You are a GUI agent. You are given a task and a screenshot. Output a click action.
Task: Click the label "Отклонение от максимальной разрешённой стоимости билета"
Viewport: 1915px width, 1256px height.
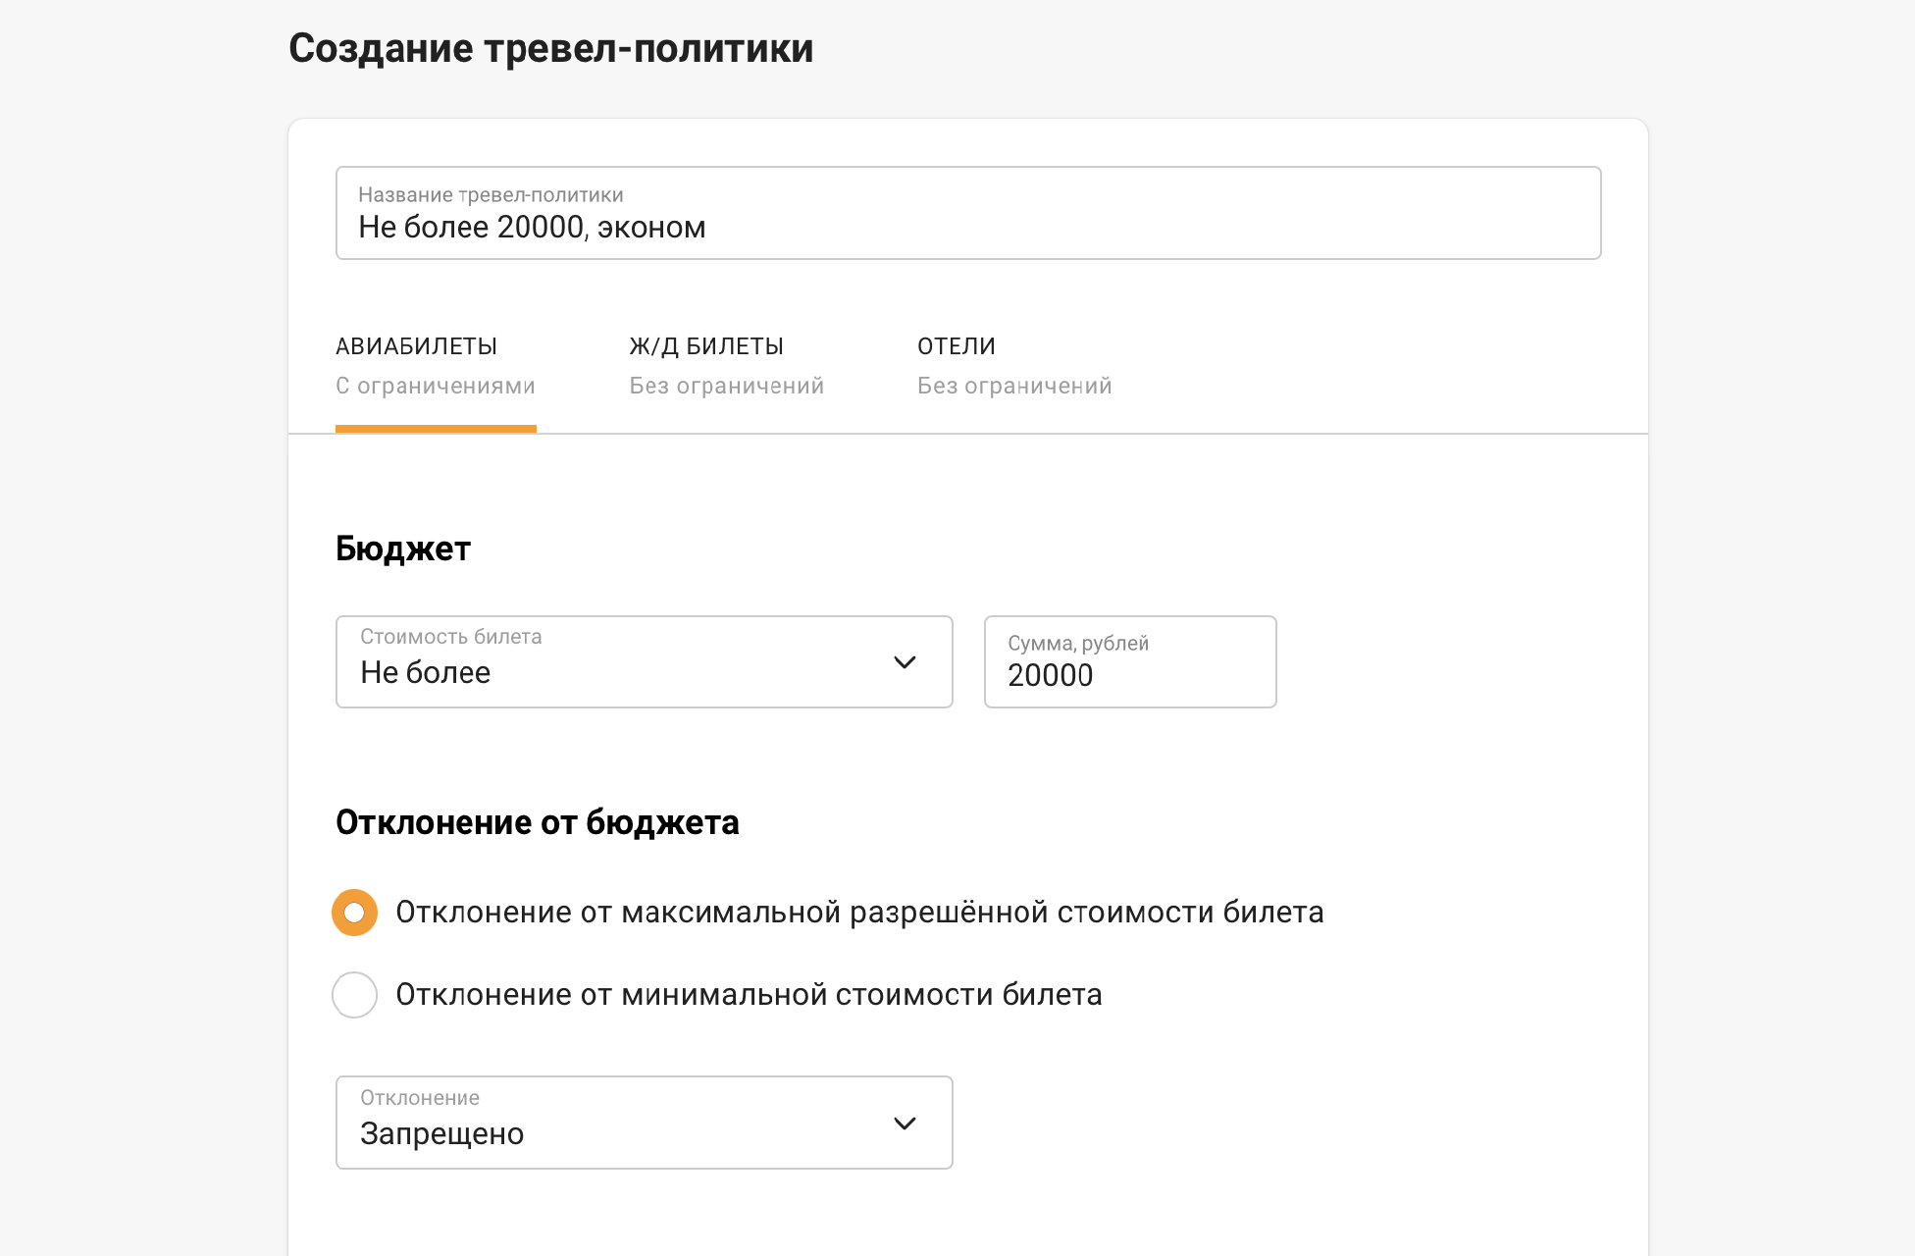point(859,913)
